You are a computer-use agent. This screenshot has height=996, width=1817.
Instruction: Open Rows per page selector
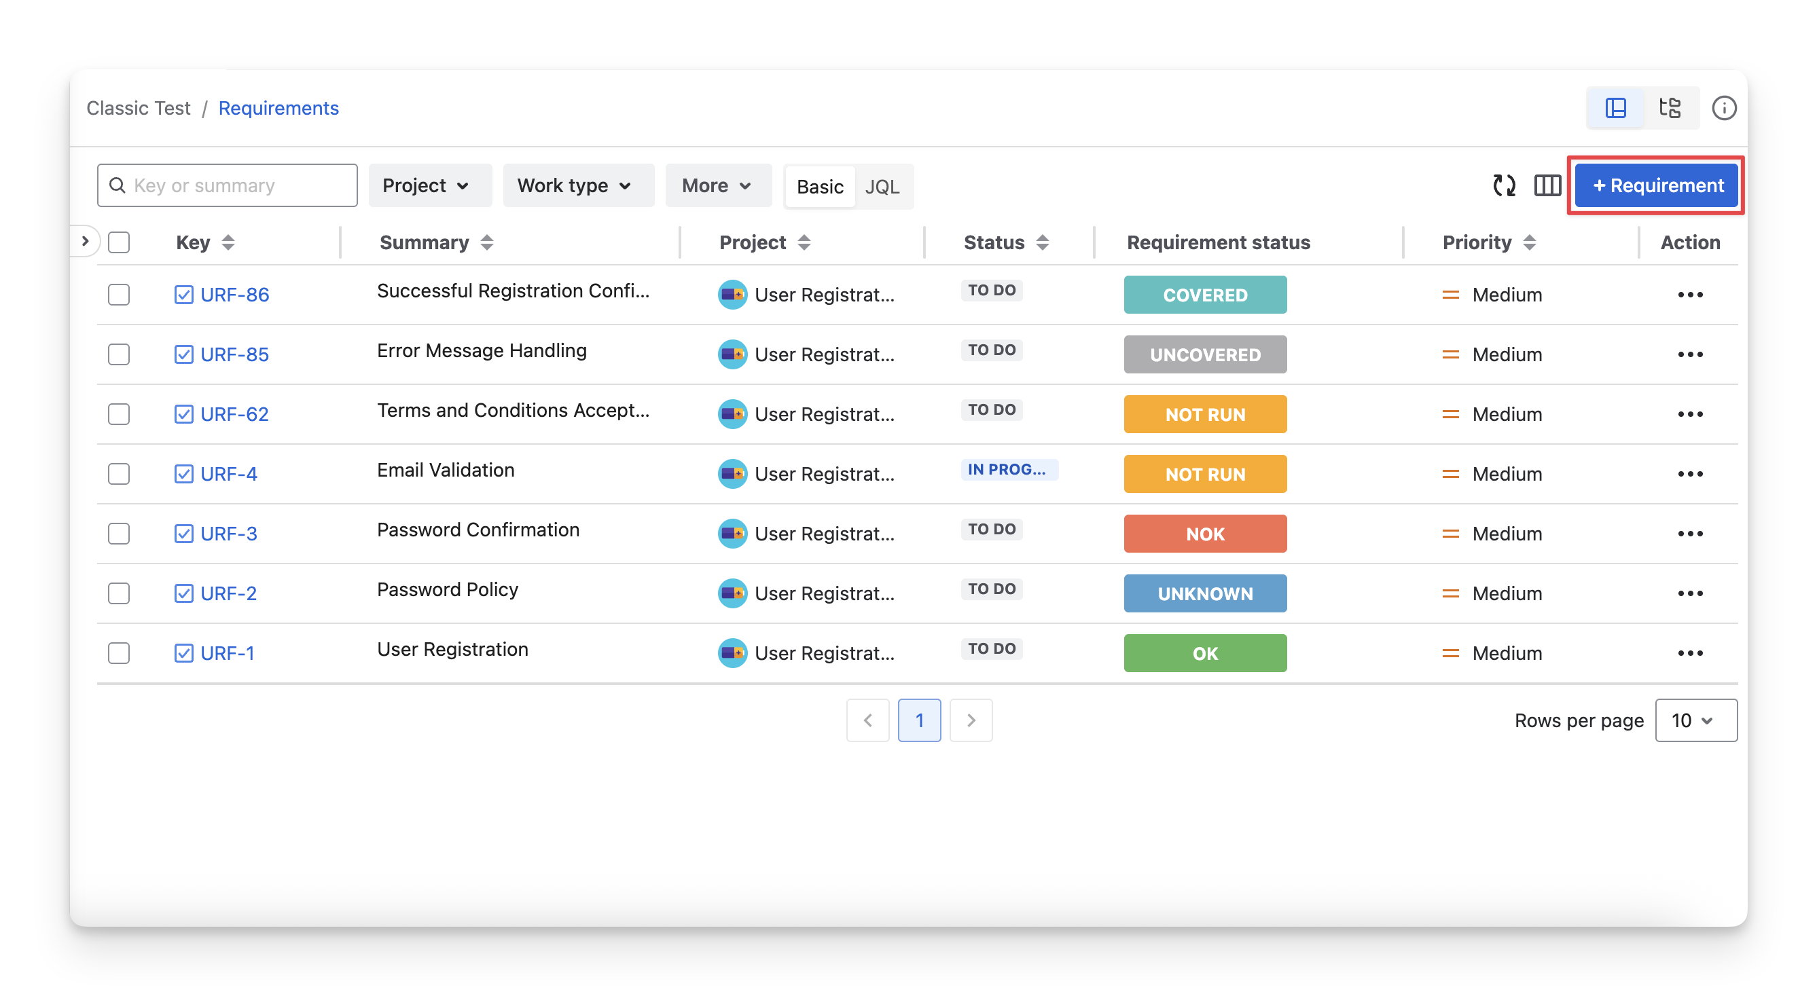(1695, 720)
